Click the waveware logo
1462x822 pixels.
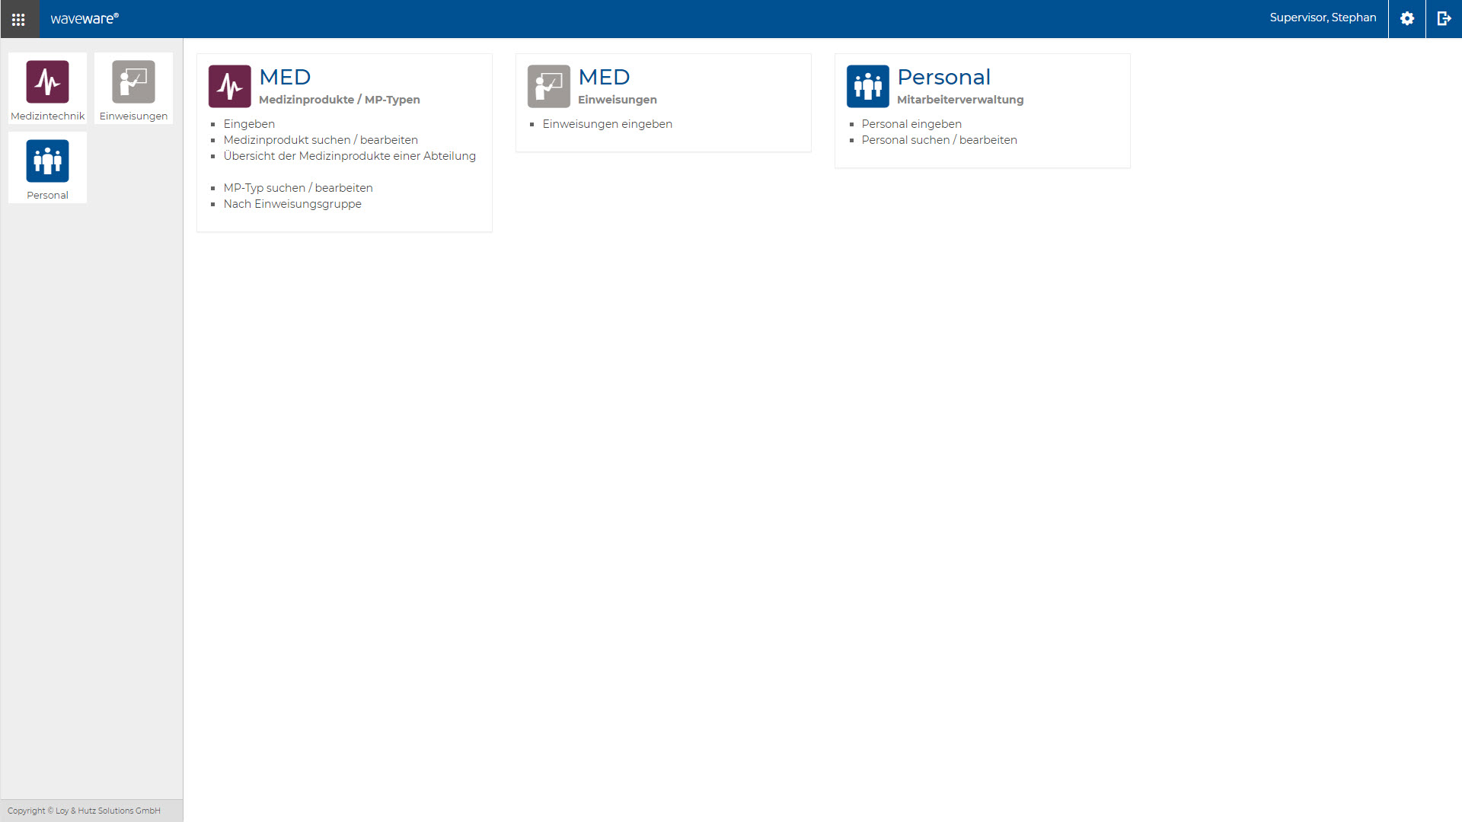(x=85, y=18)
